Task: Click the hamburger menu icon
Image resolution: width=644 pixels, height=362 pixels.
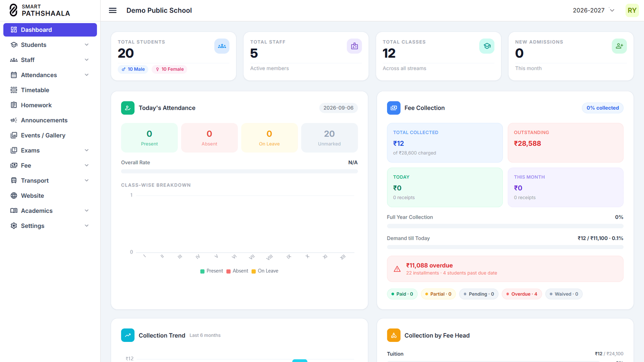Action: click(113, 10)
